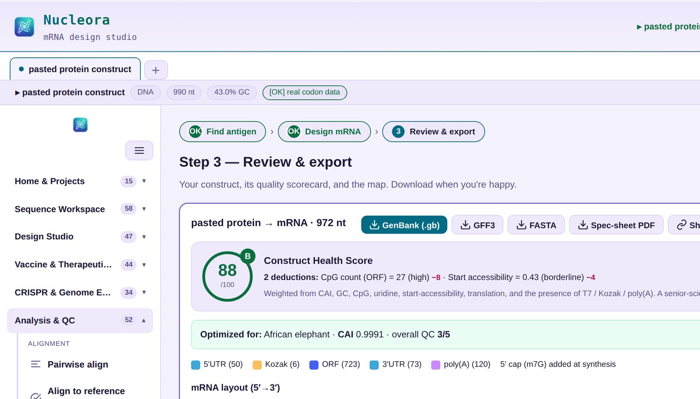Click the ALIGNMENT group heading

coord(49,343)
